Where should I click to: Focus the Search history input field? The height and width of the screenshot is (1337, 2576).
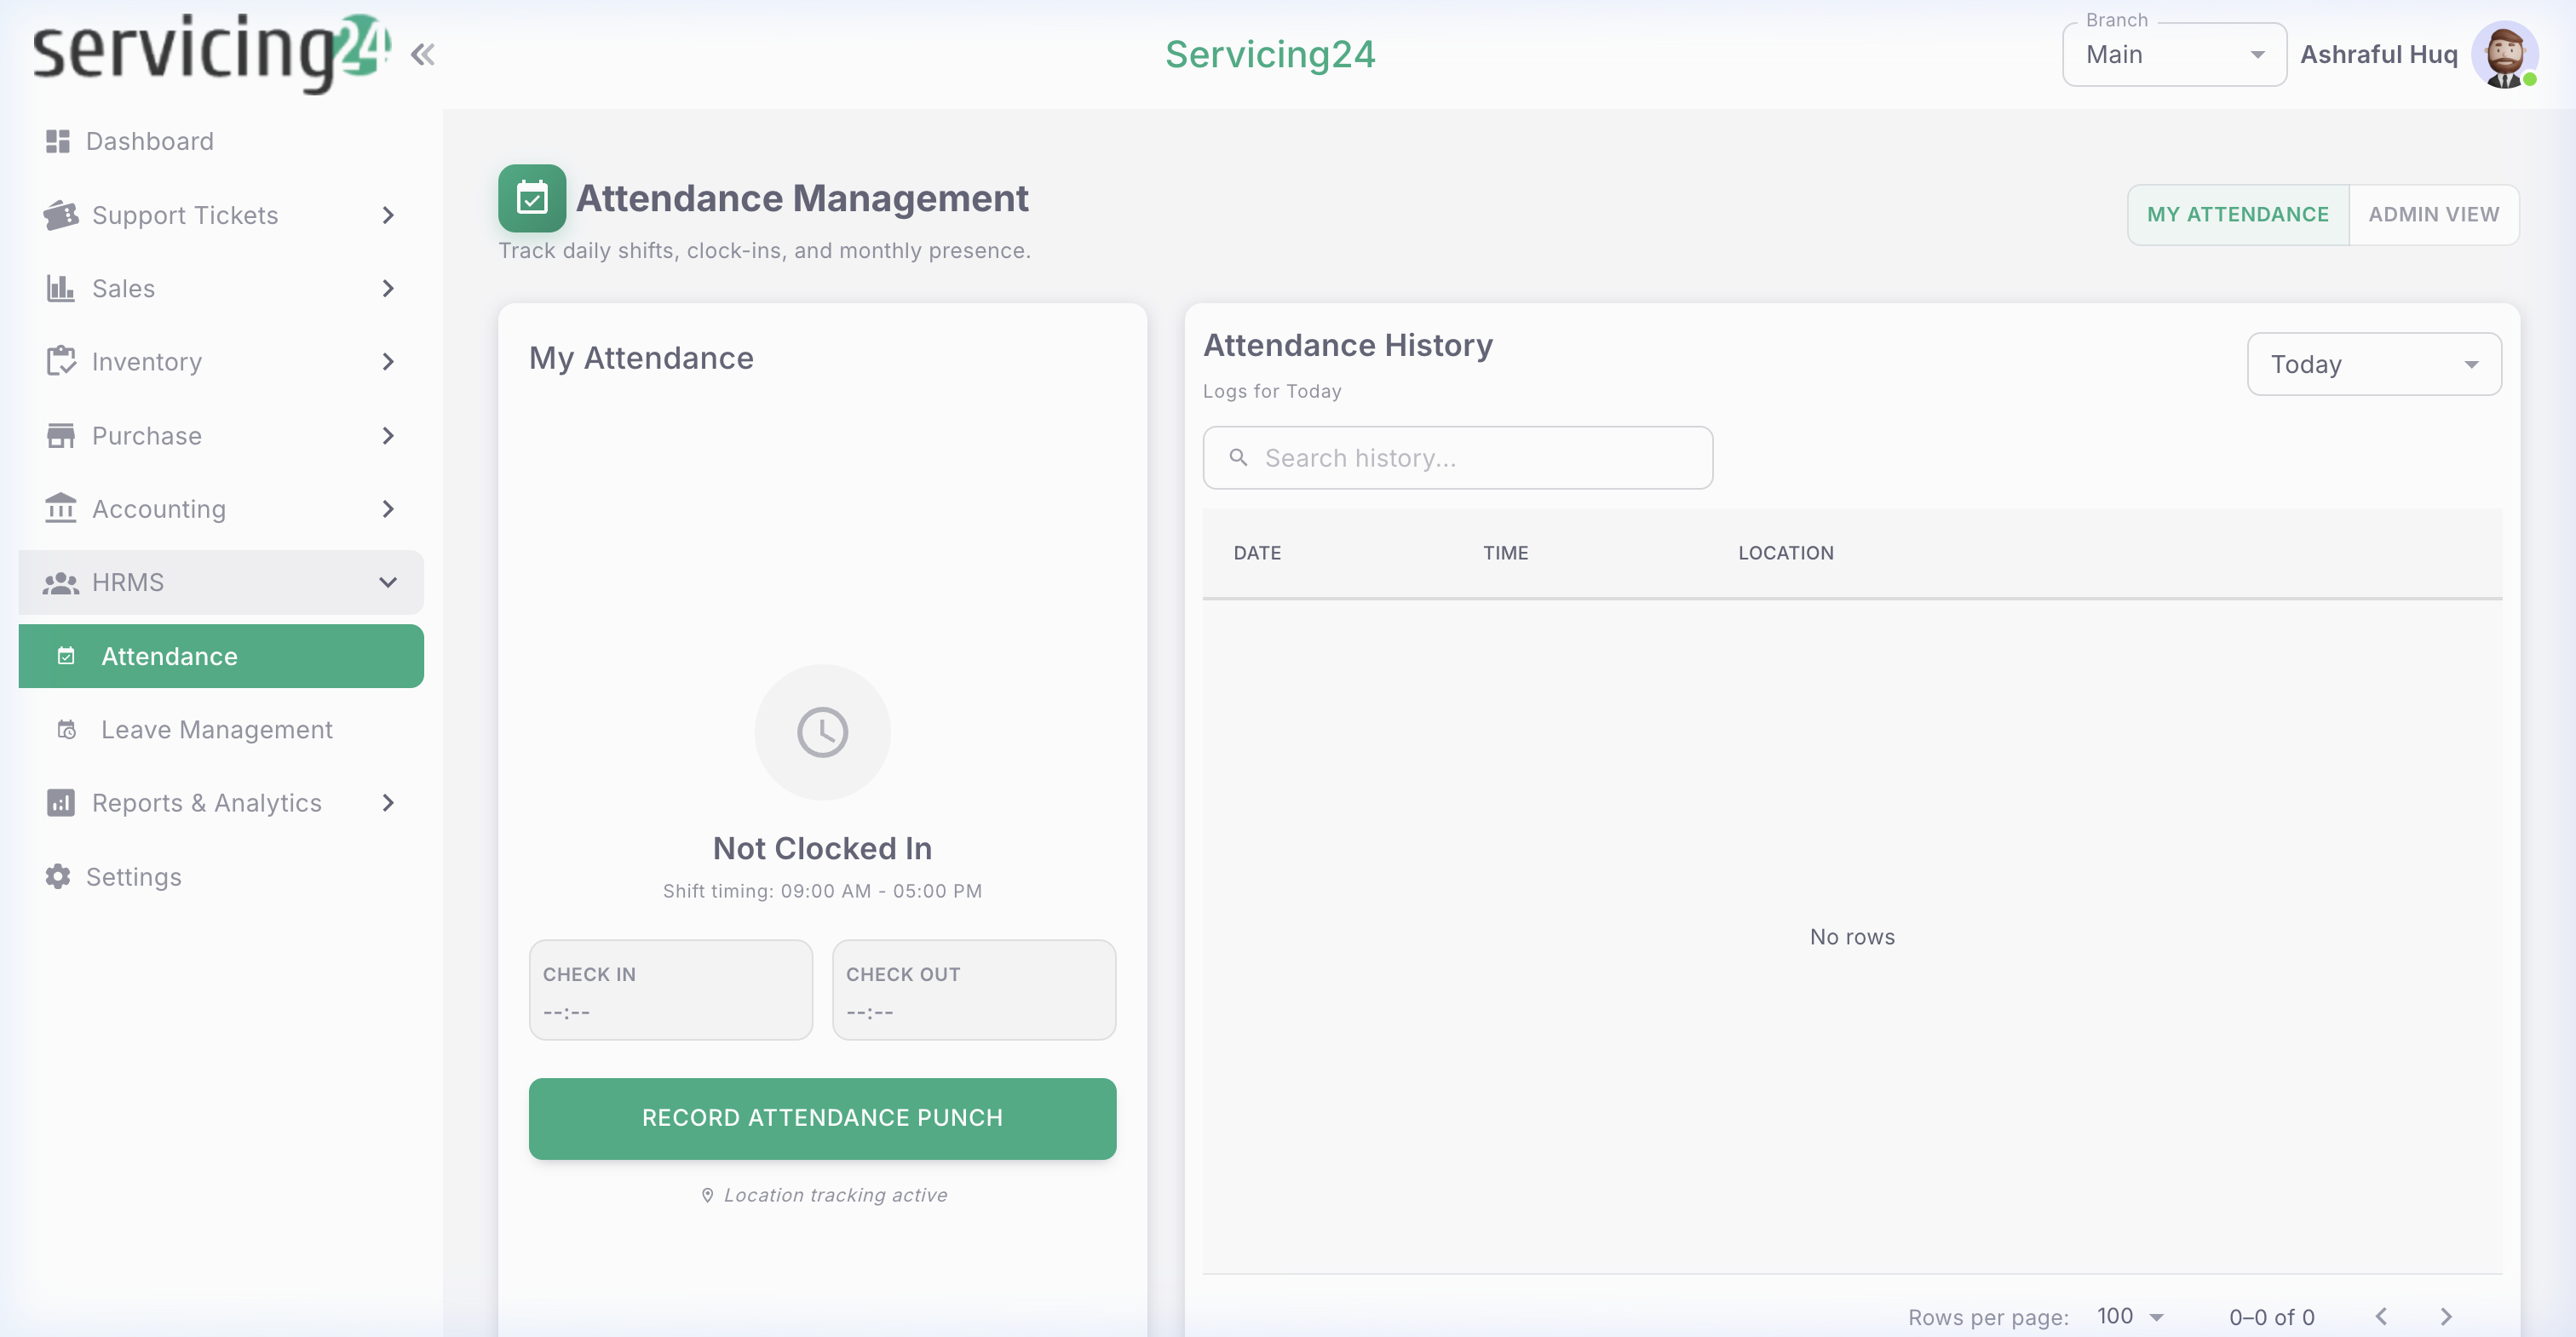pyautogui.click(x=1457, y=457)
